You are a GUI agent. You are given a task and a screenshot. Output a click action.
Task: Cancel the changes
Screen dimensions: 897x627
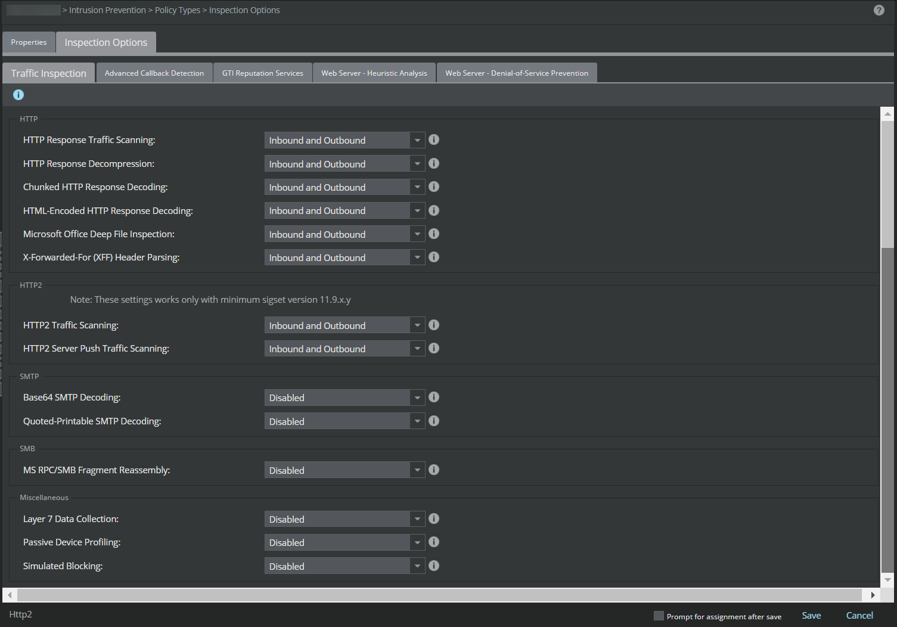[x=859, y=616]
